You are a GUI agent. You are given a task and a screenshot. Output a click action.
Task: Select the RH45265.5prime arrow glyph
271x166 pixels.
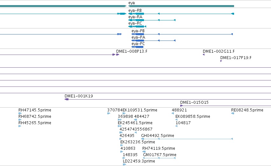[x=20, y=126]
